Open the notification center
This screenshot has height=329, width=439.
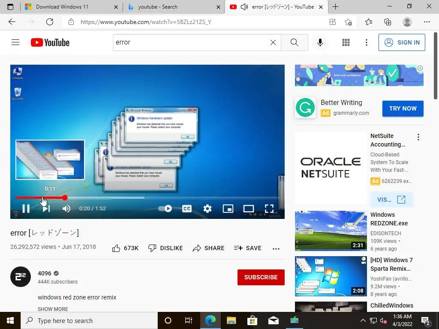point(426,321)
